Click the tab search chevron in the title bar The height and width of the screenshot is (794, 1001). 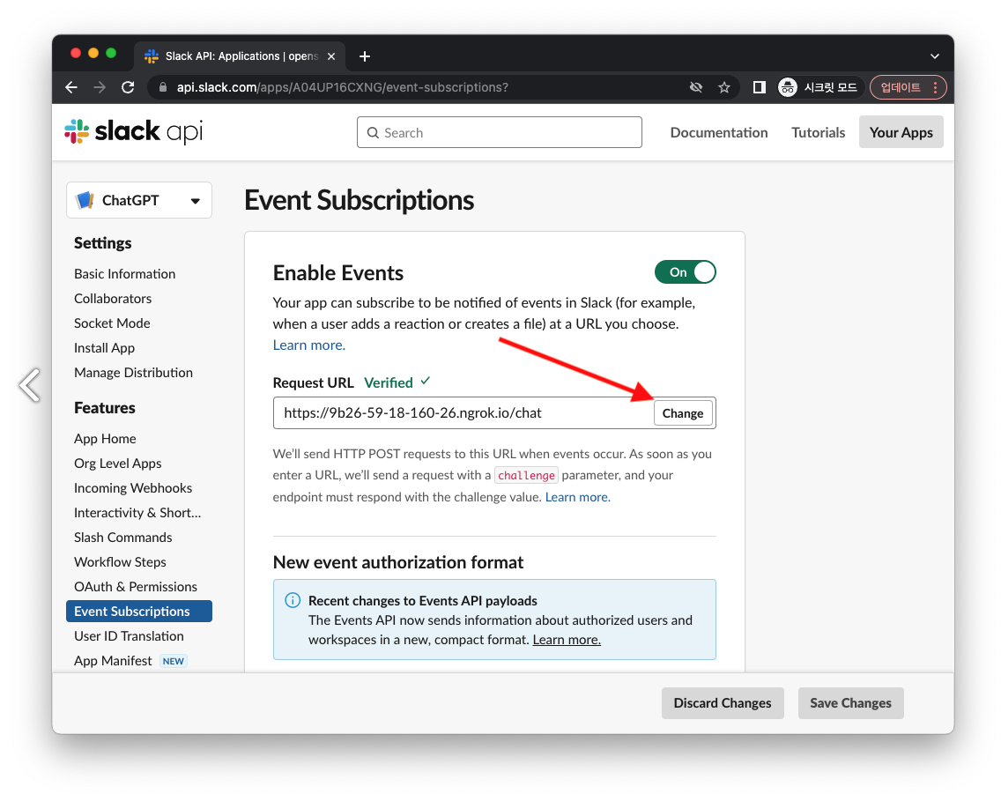pyautogui.click(x=935, y=56)
